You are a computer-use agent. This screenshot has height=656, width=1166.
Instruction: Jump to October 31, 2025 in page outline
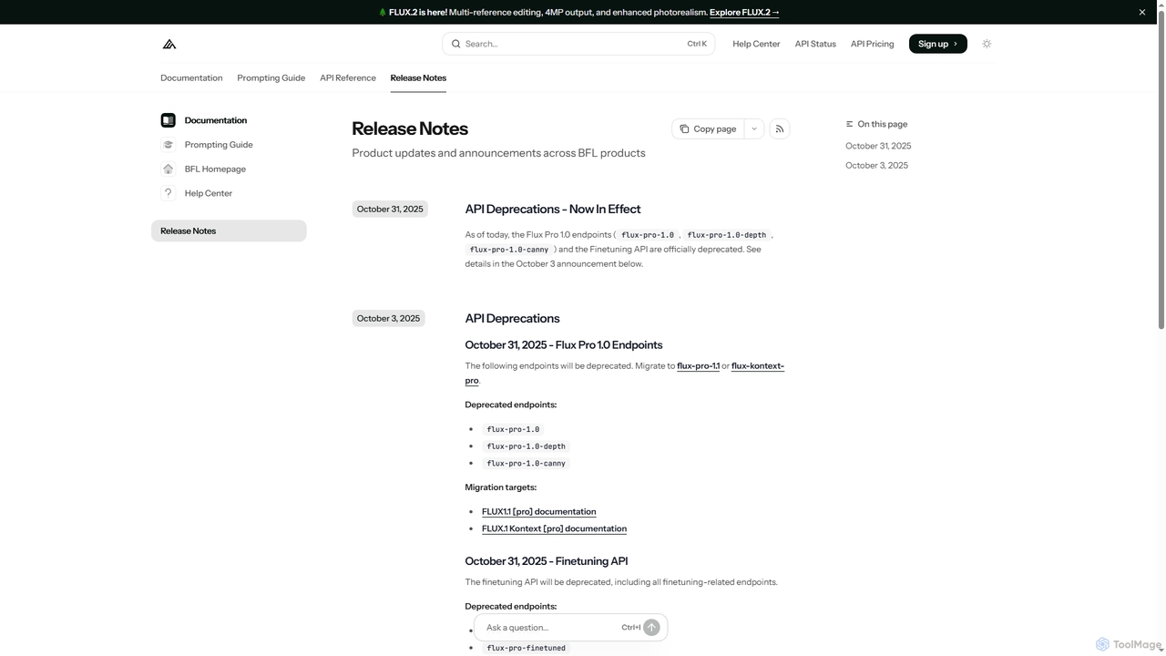pyautogui.click(x=878, y=146)
